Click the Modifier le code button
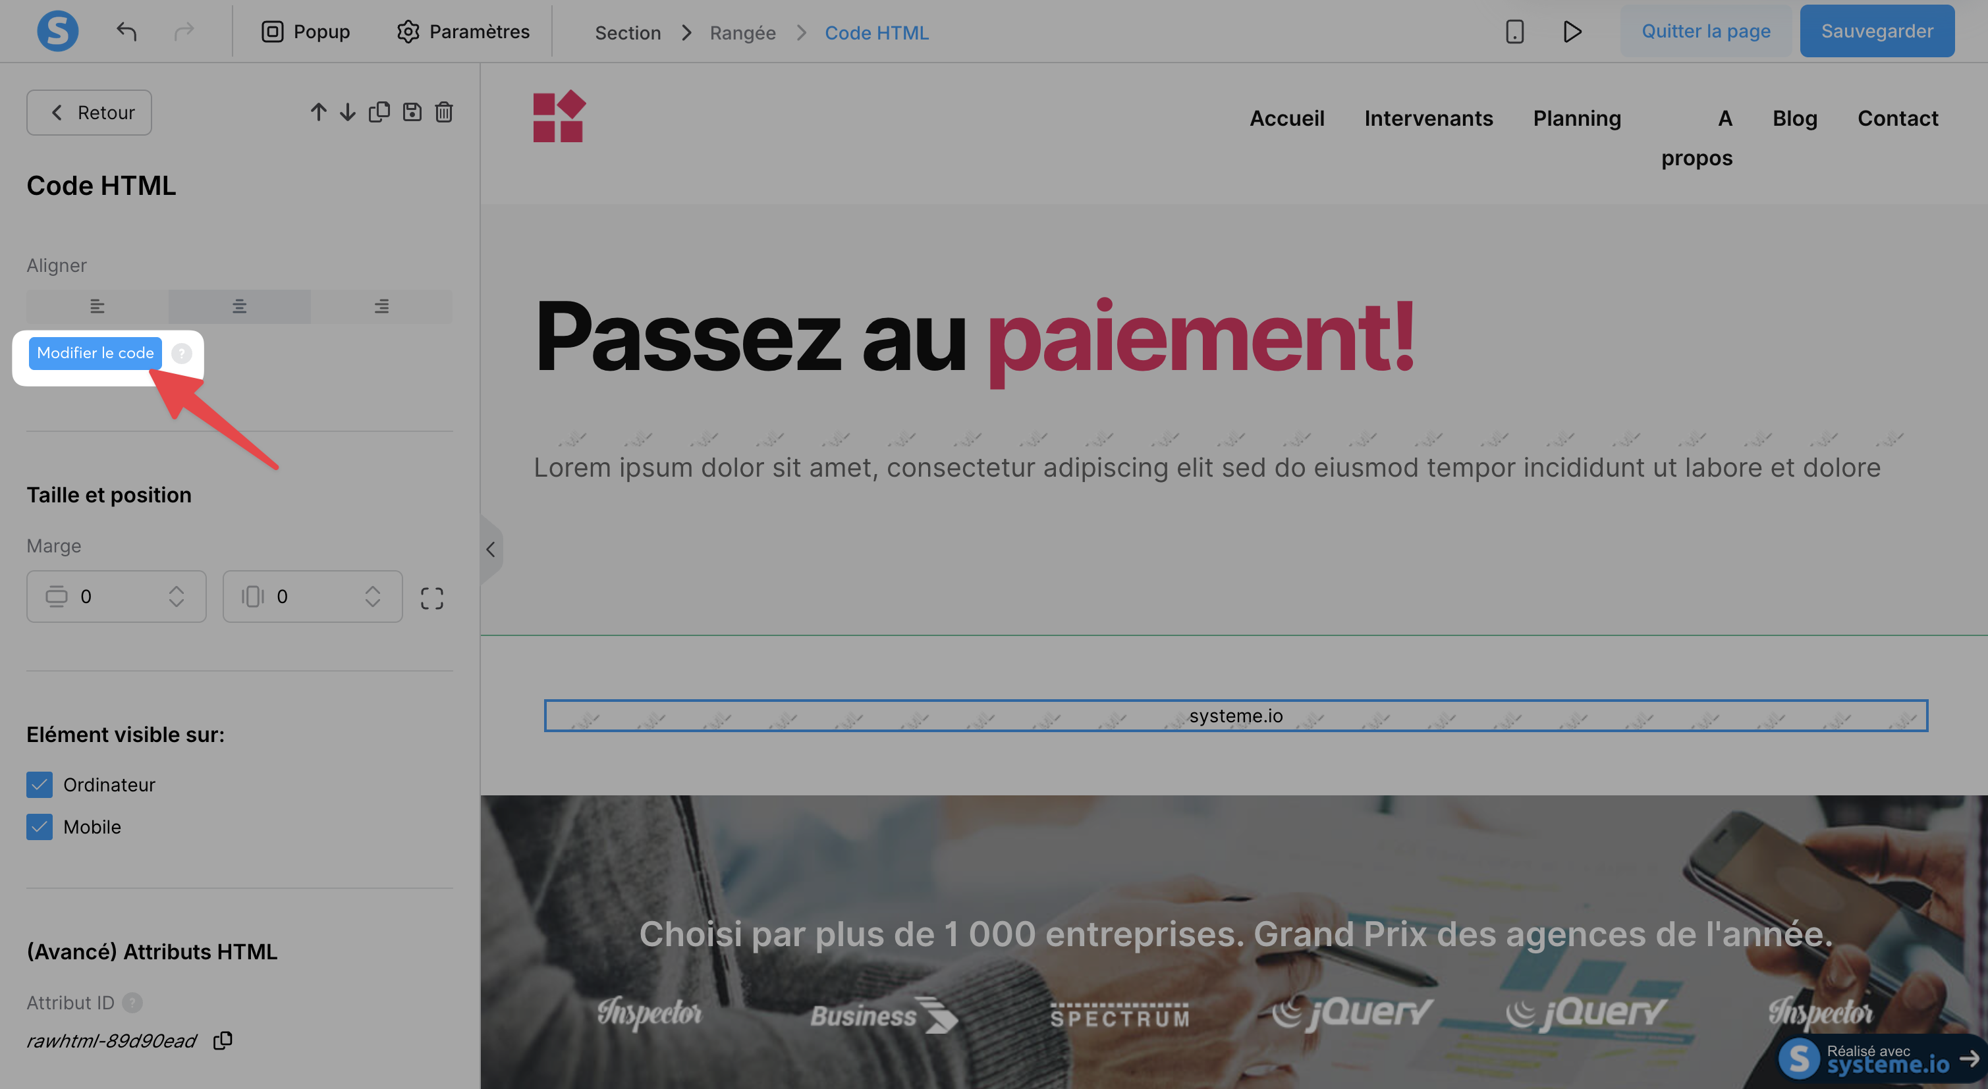This screenshot has height=1089, width=1988. 95,353
